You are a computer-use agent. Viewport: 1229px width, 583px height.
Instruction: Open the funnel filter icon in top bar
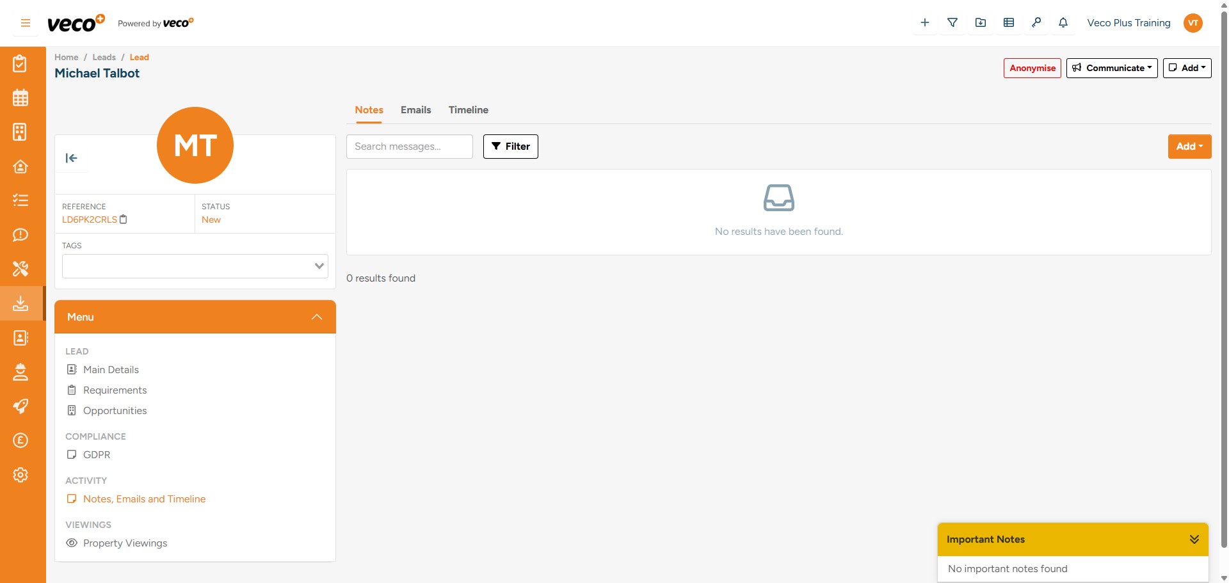(x=952, y=22)
